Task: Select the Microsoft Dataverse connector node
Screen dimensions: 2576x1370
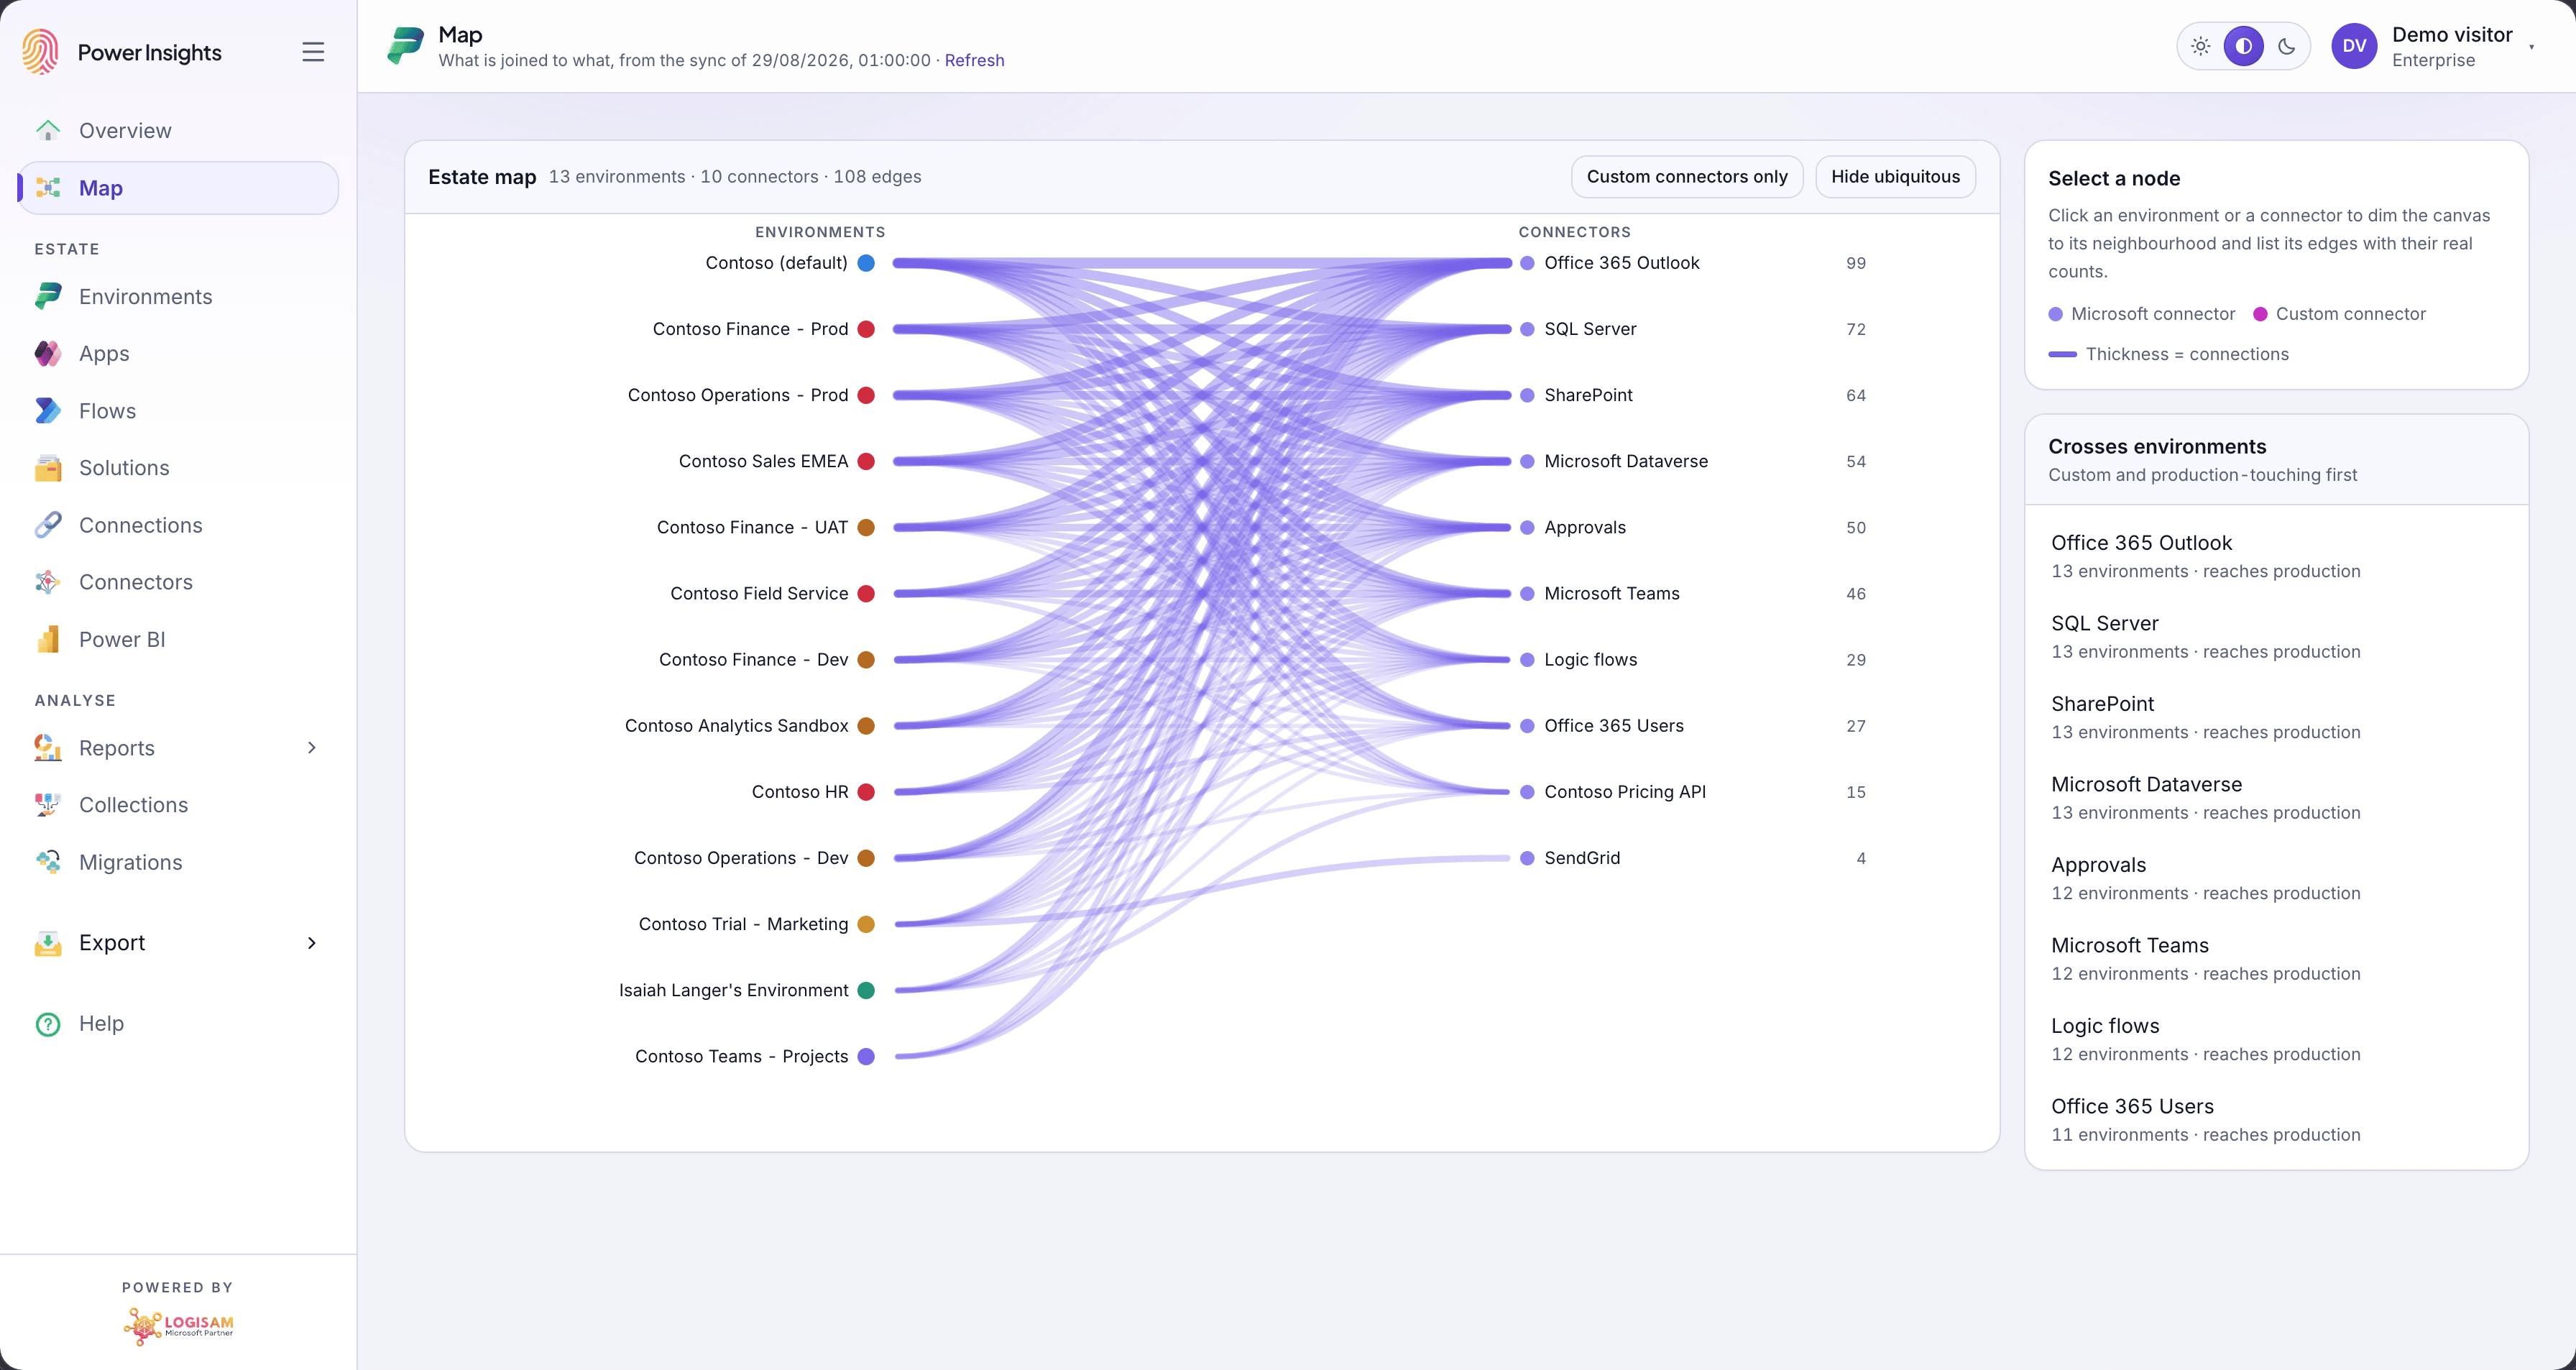Action: click(1527, 461)
